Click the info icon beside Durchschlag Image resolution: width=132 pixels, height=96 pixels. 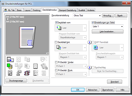[x=89, y=68]
